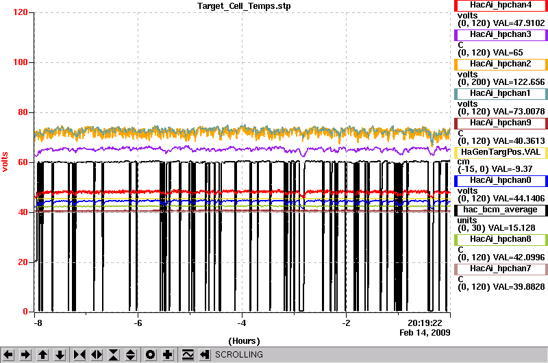This screenshot has height=363, width=548.
Task: Click the 20 Y-axis tick label
Action: pos(23,262)
